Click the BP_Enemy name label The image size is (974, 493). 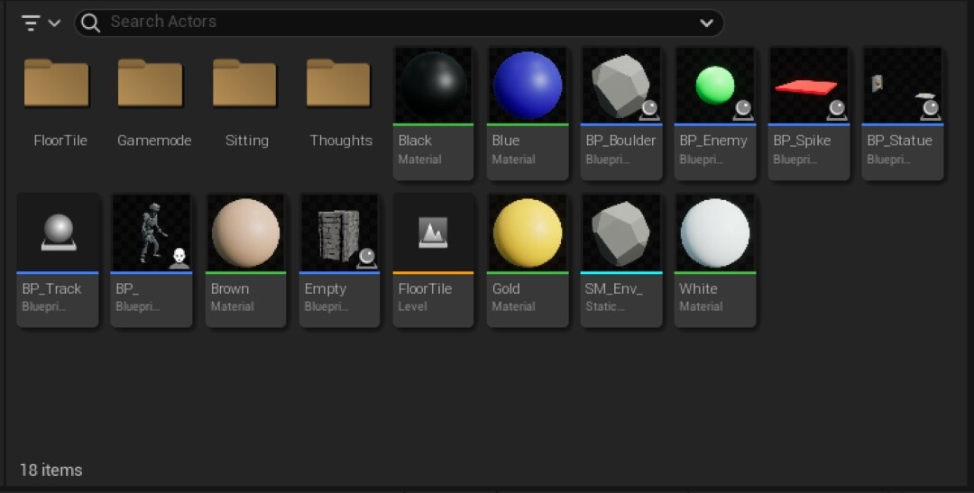[x=713, y=141]
